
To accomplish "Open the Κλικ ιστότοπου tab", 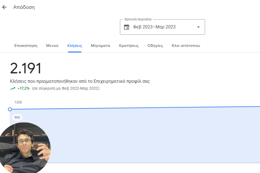I will (186, 45).
